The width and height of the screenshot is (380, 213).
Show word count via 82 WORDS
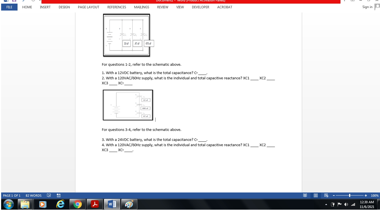tap(33, 196)
